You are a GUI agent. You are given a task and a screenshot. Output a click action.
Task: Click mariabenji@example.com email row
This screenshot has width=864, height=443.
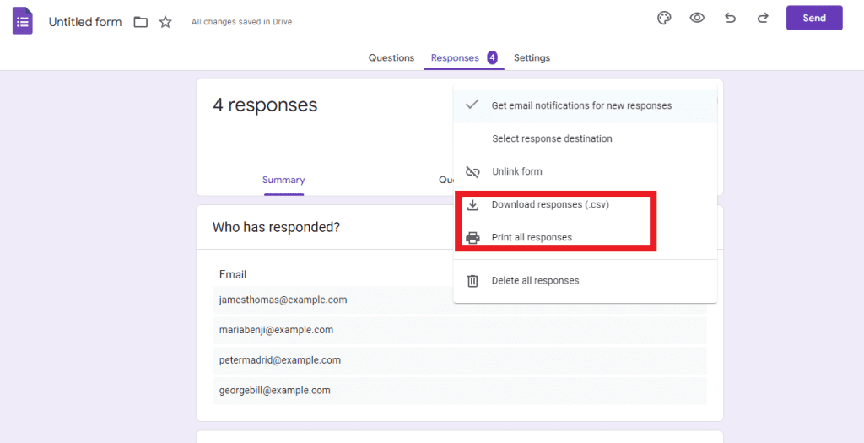(x=460, y=330)
